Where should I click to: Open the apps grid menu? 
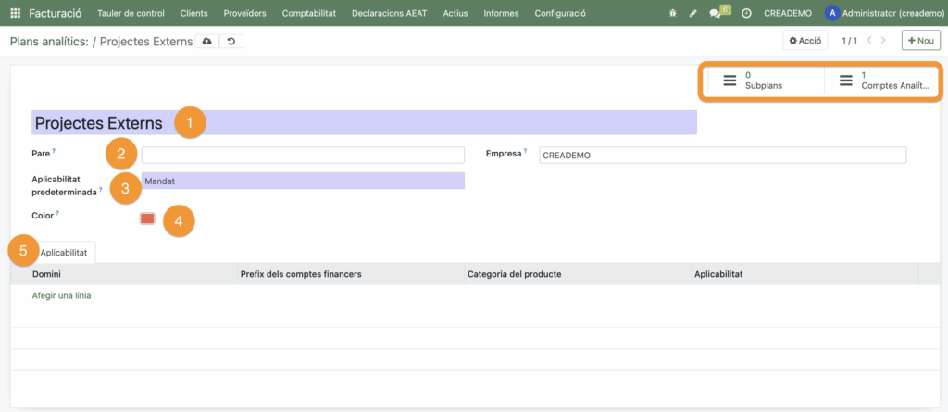(x=15, y=13)
